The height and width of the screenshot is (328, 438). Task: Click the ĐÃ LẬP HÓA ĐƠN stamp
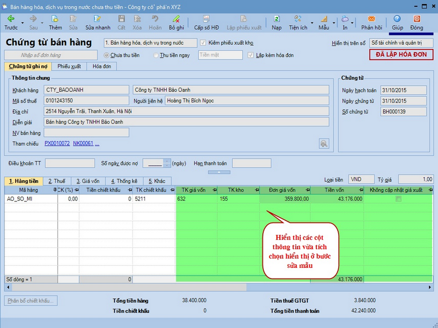click(401, 55)
